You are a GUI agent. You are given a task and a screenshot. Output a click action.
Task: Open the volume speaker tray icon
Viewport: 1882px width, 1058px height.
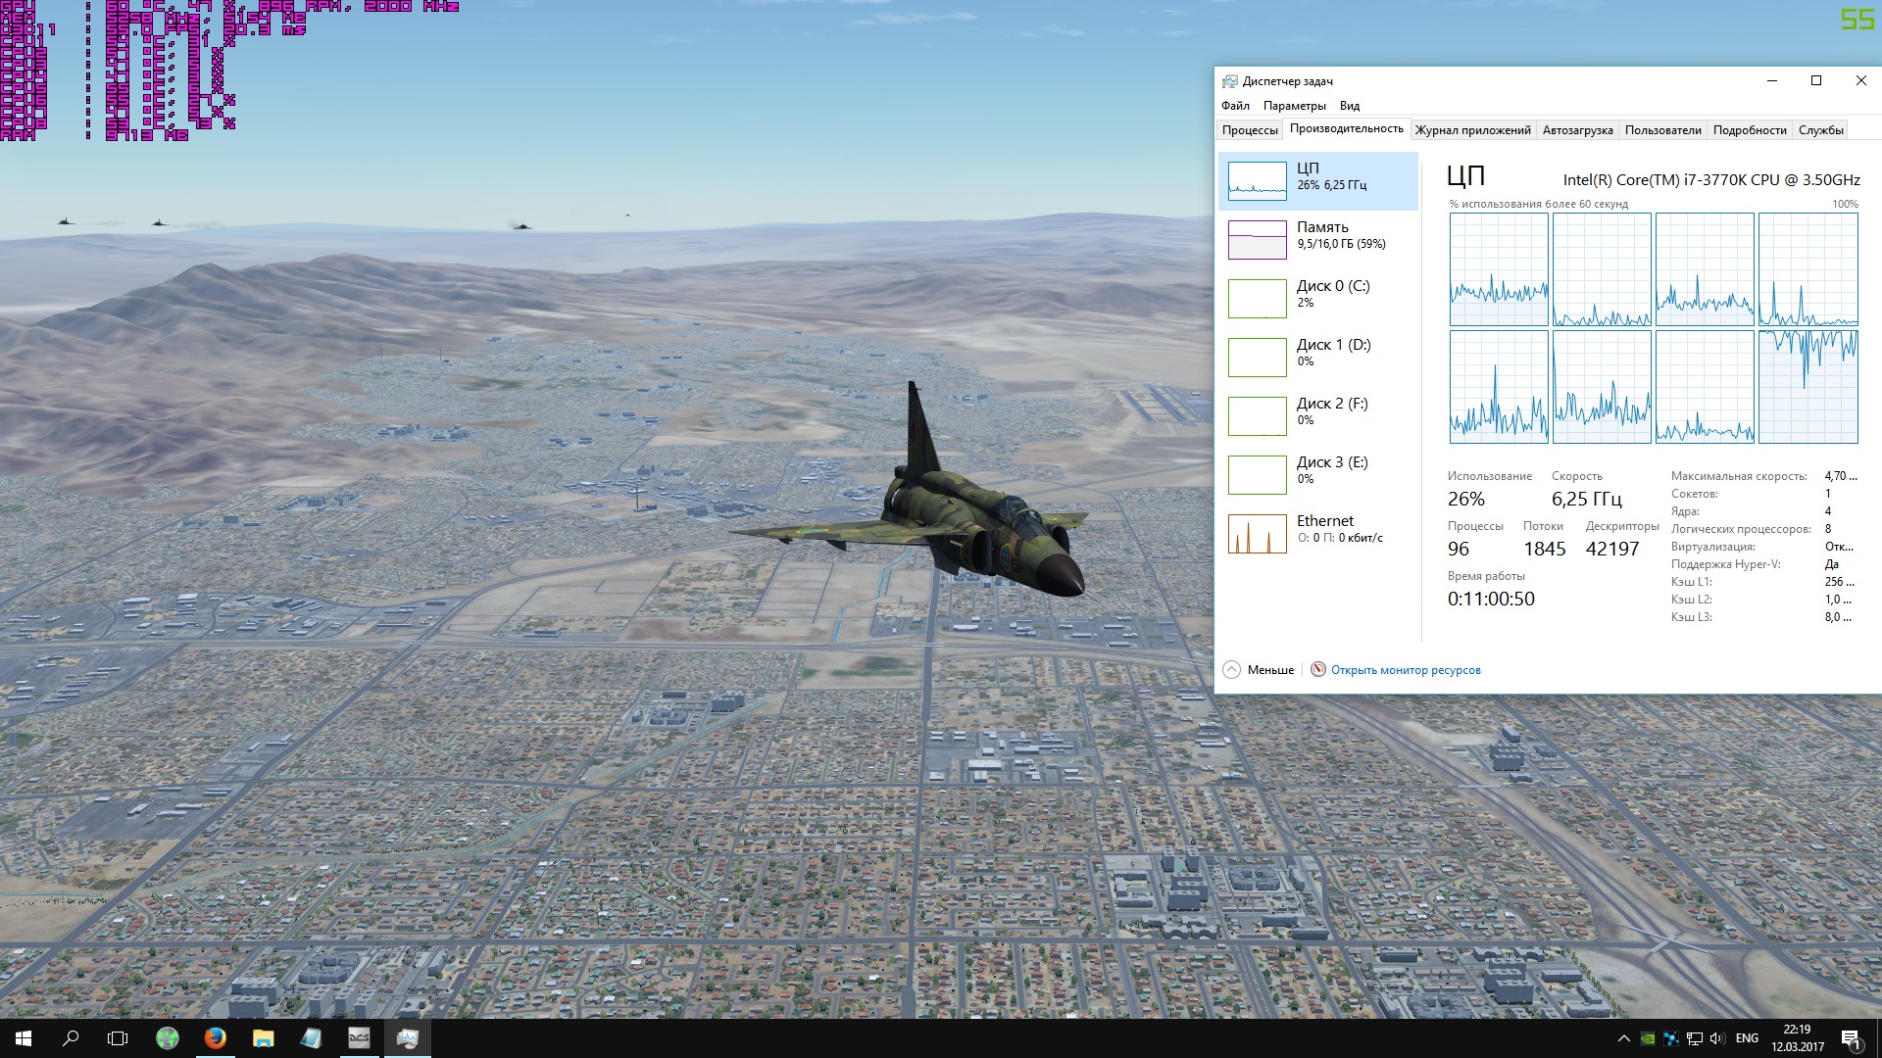coord(1717,1038)
